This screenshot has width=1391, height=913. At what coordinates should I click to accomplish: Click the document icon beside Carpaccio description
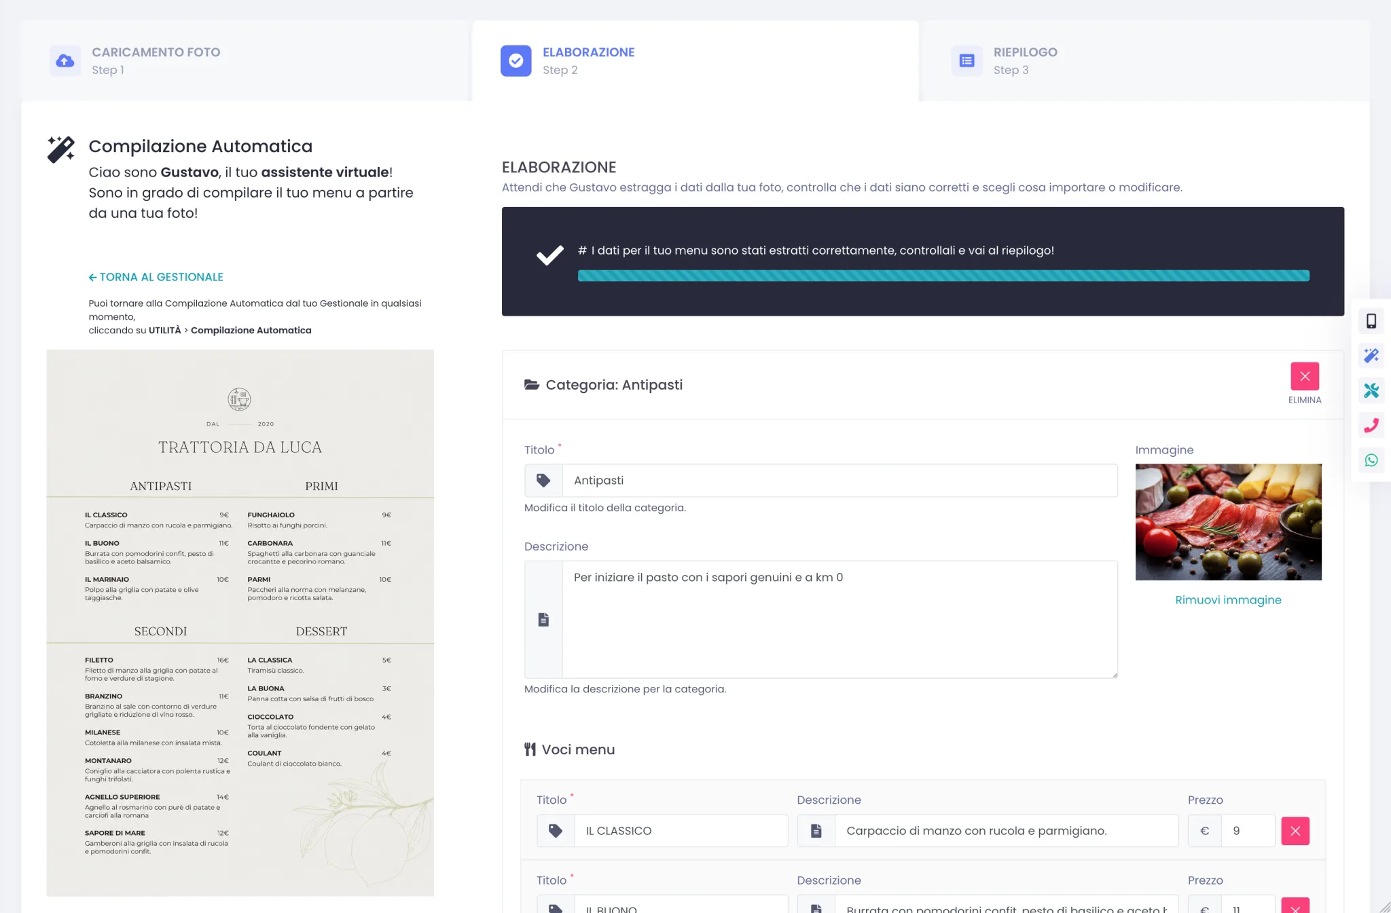point(816,831)
